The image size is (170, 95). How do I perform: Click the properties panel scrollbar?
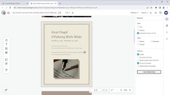[x=134, y=36]
